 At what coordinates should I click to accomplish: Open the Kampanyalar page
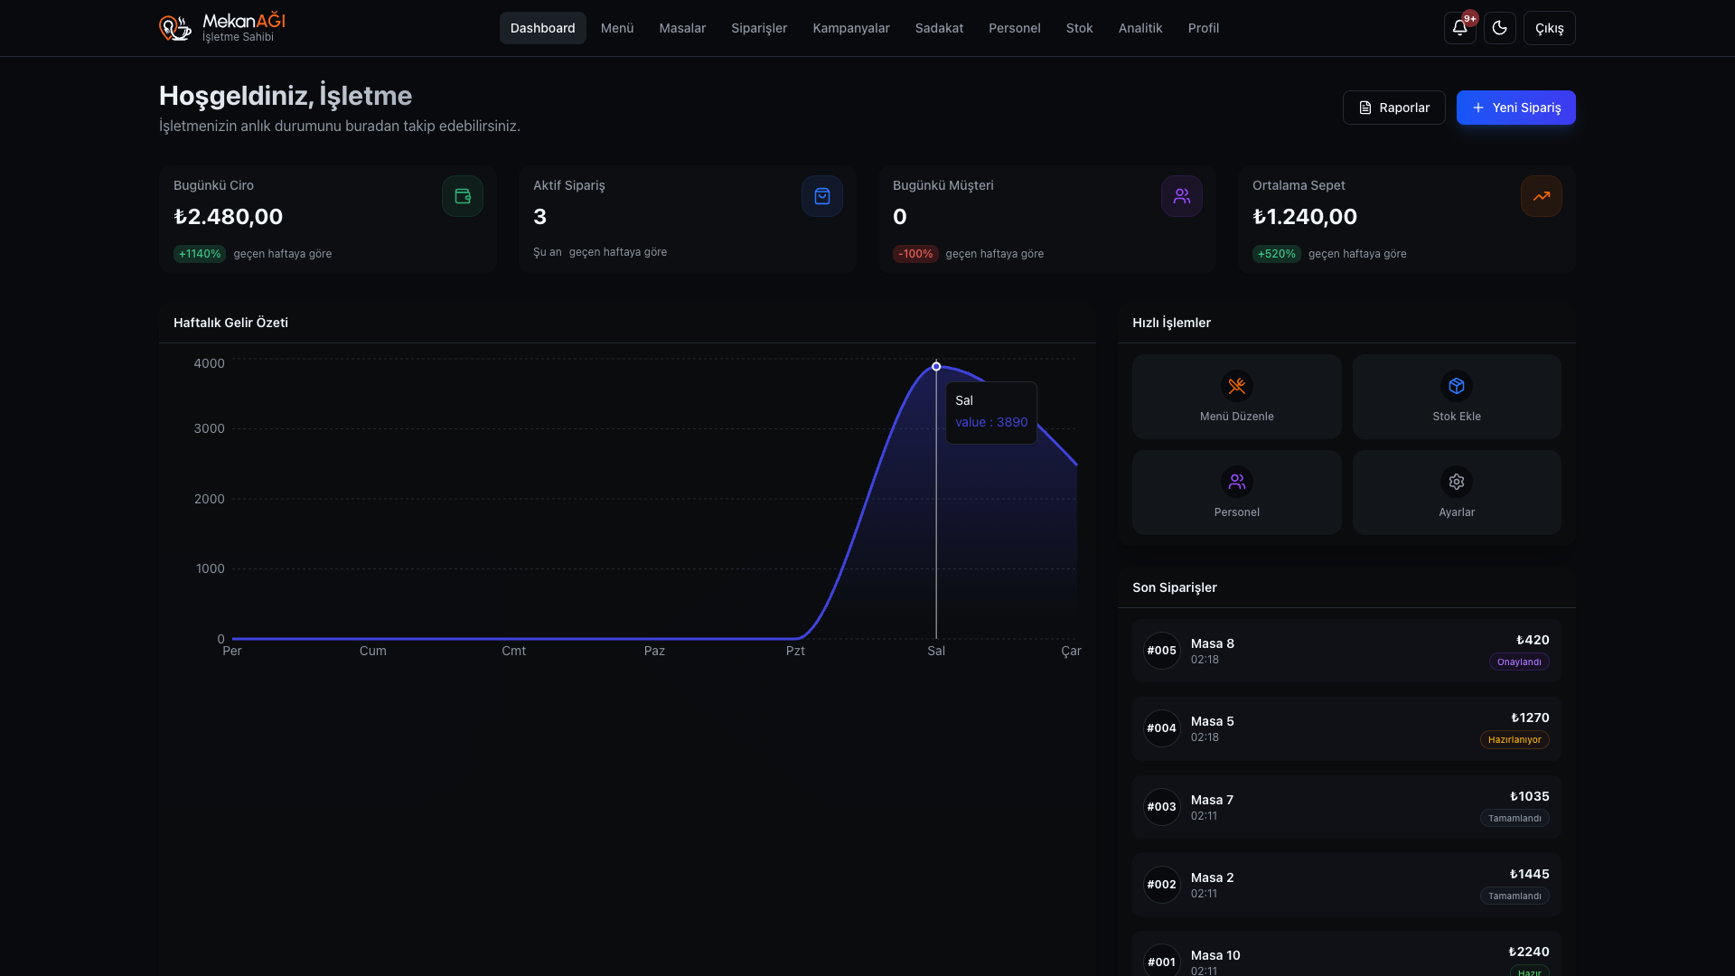pos(850,28)
